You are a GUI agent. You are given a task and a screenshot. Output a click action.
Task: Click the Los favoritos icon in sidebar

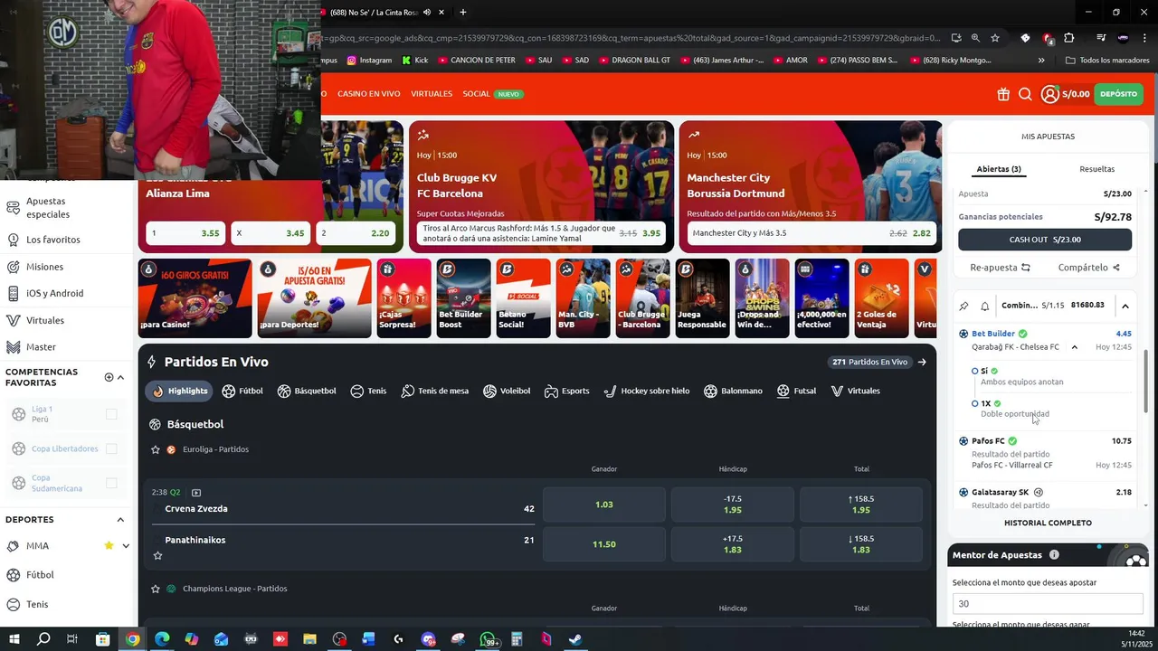(13, 240)
